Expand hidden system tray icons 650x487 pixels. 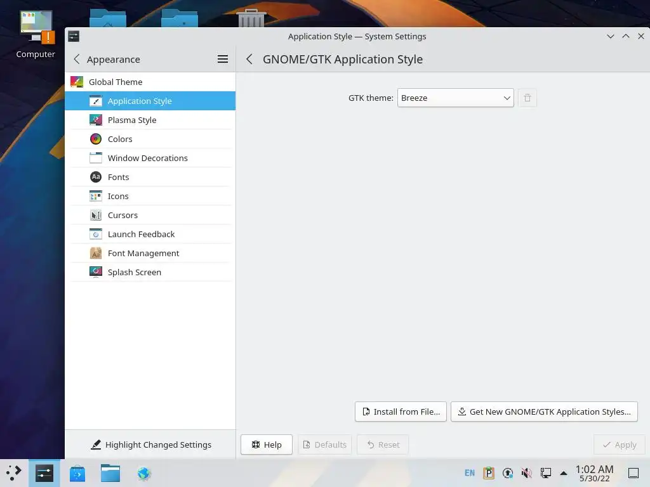tap(564, 473)
